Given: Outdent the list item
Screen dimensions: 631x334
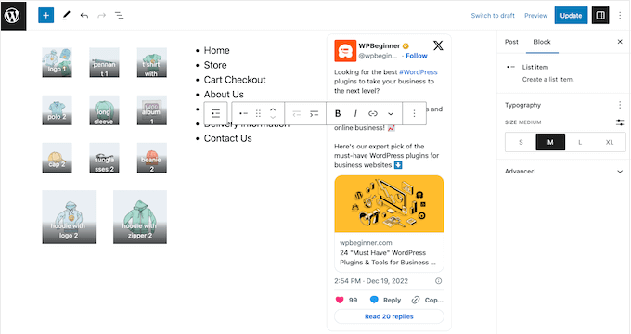Looking at the screenshot, I should pyautogui.click(x=297, y=113).
